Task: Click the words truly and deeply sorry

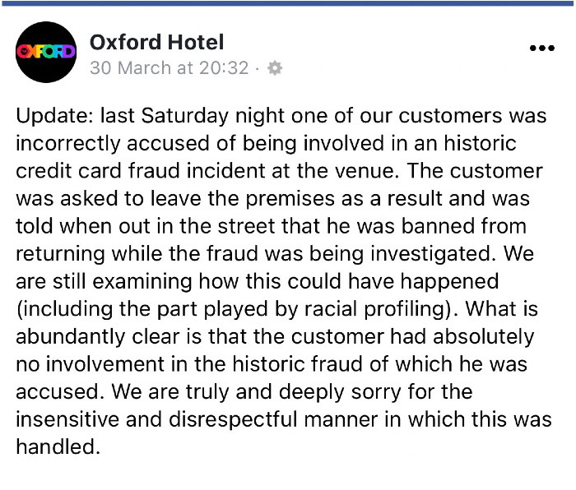Action: (294, 392)
